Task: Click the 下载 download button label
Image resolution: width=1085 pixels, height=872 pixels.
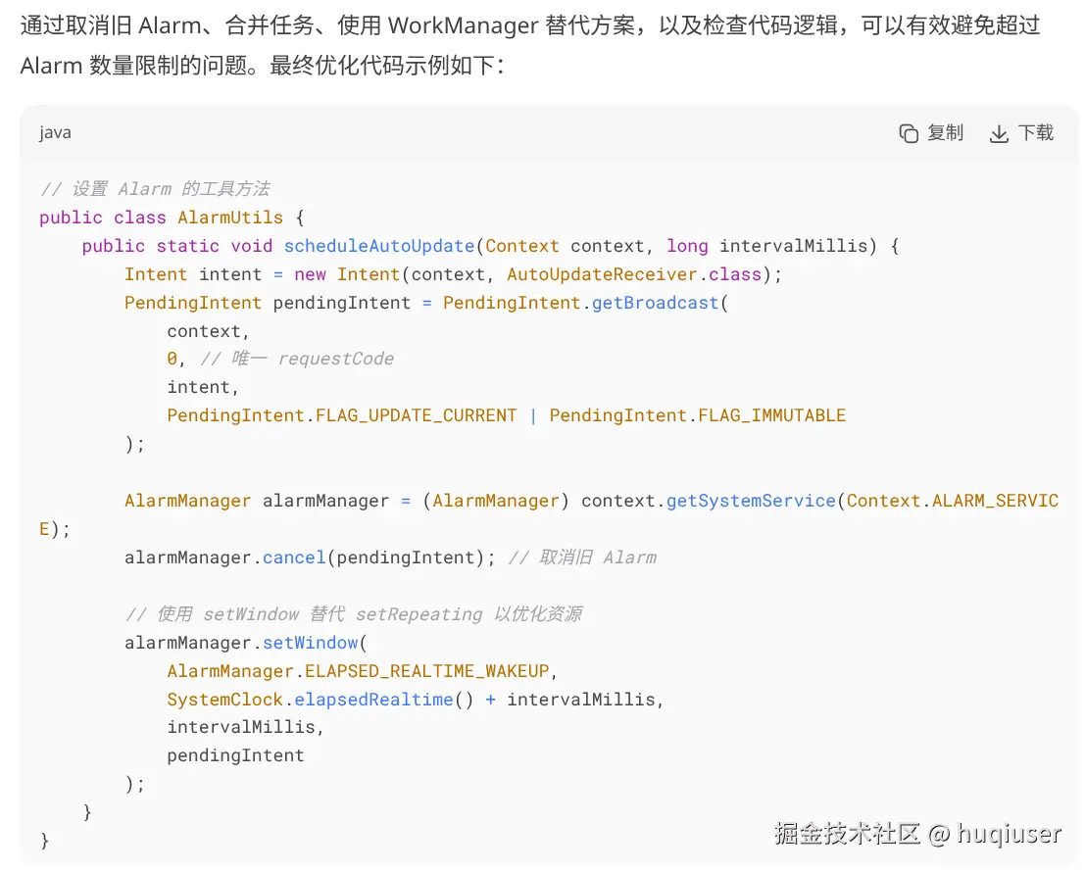Action: (x=1035, y=133)
